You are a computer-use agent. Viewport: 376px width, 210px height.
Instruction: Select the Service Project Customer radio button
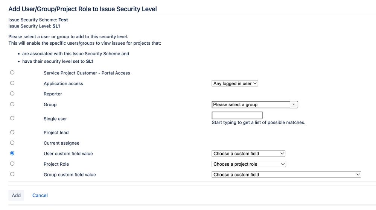pos(12,73)
